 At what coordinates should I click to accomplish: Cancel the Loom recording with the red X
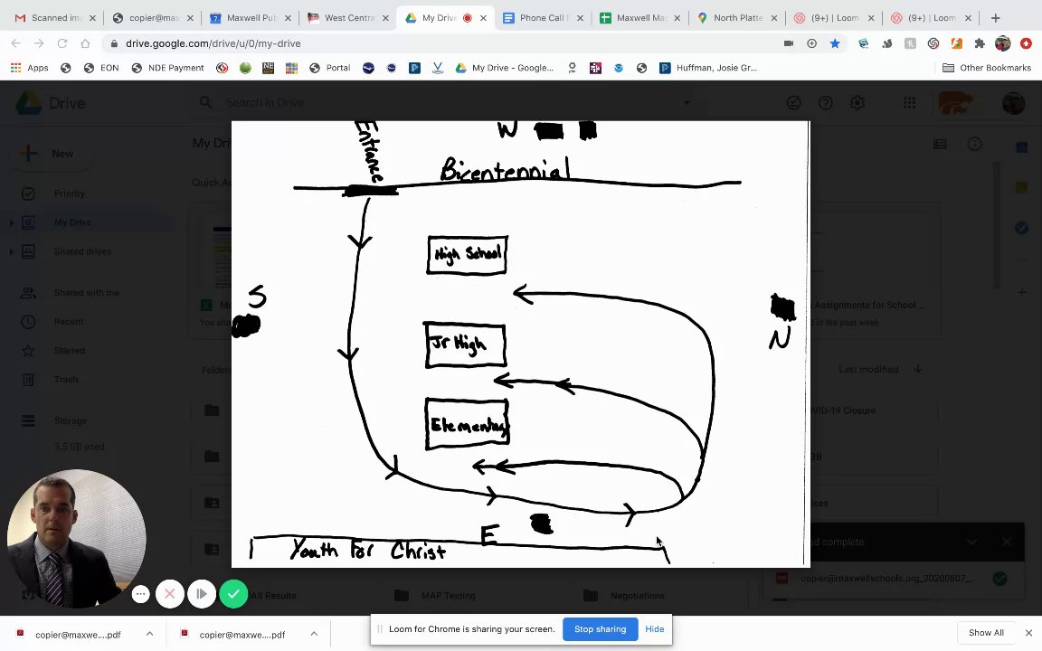click(x=169, y=594)
